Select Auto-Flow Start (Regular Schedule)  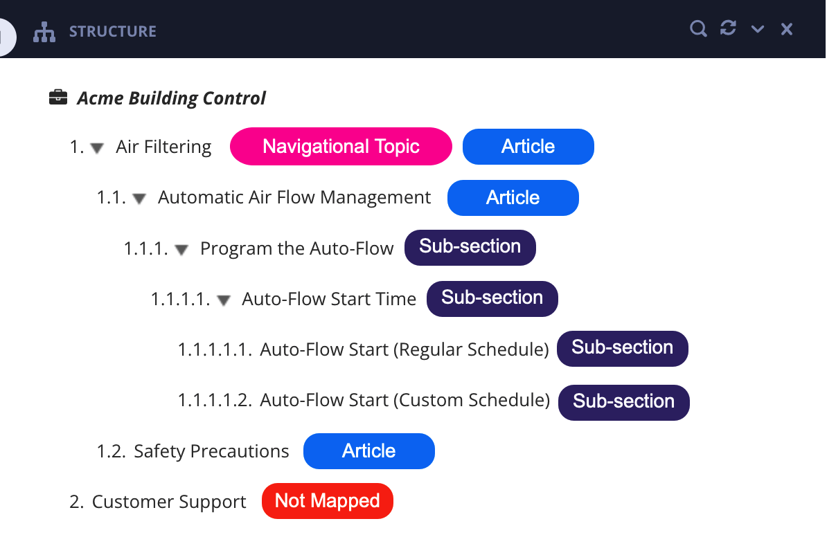pyautogui.click(x=404, y=349)
